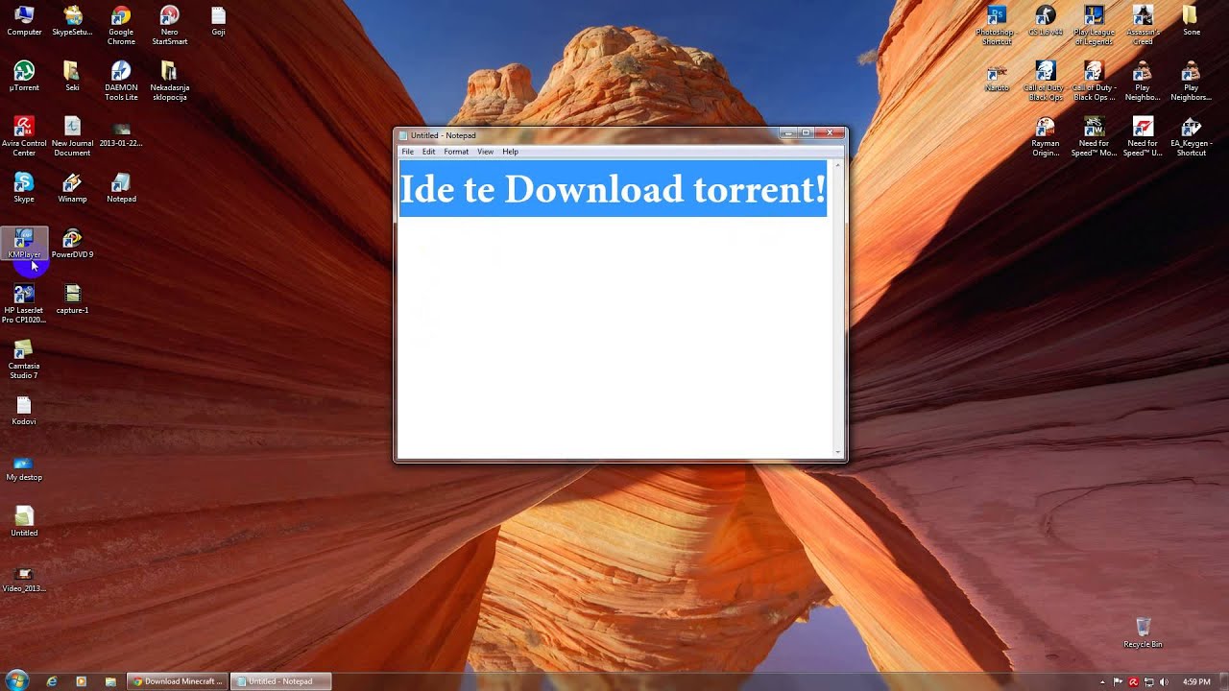Open the Help menu in Notepad
Image resolution: width=1229 pixels, height=691 pixels.
point(510,152)
